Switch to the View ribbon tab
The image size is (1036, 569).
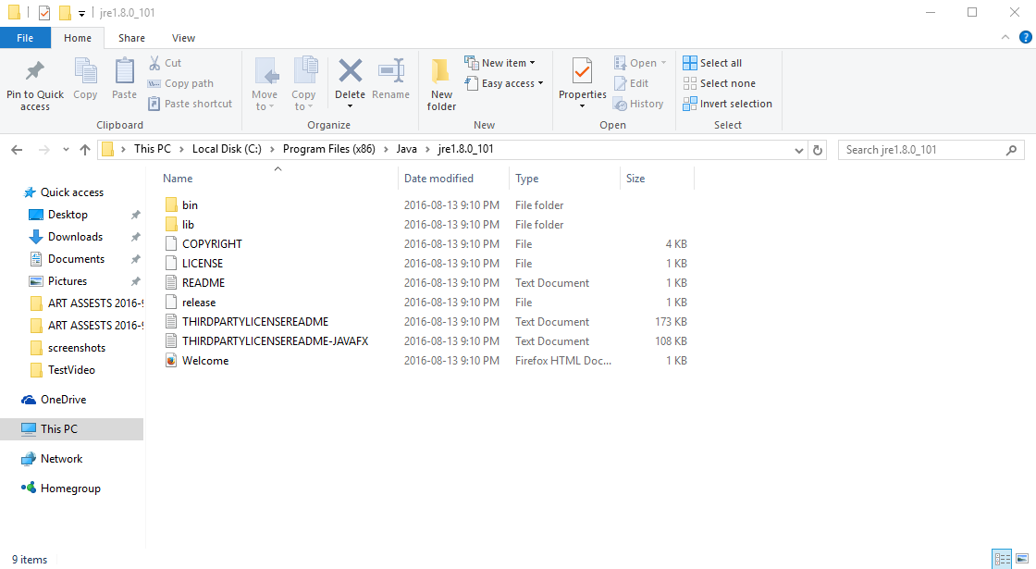[x=183, y=38]
